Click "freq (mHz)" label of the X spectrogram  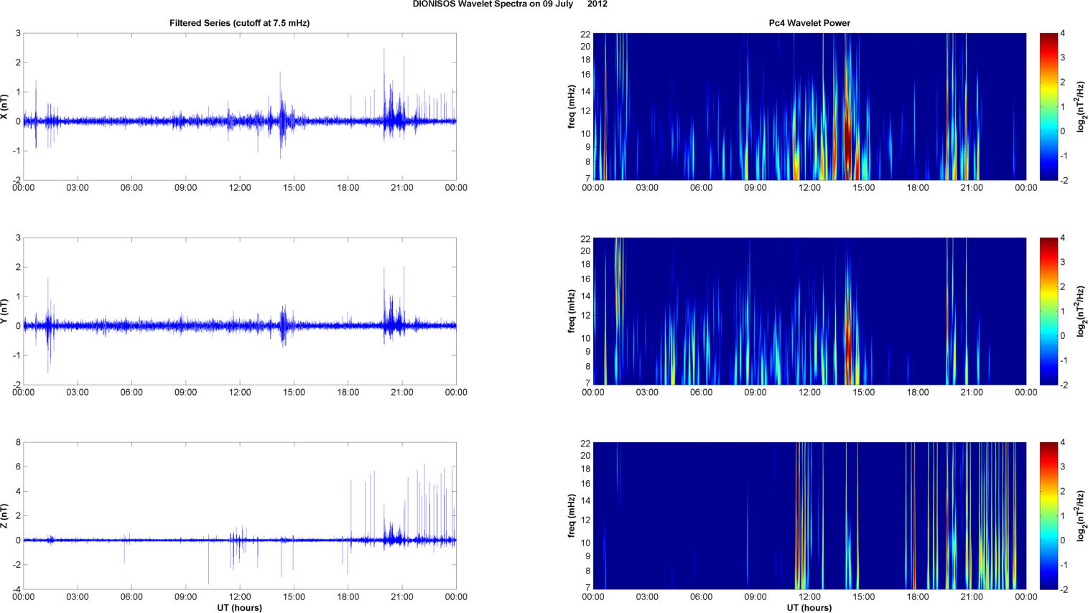572,107
